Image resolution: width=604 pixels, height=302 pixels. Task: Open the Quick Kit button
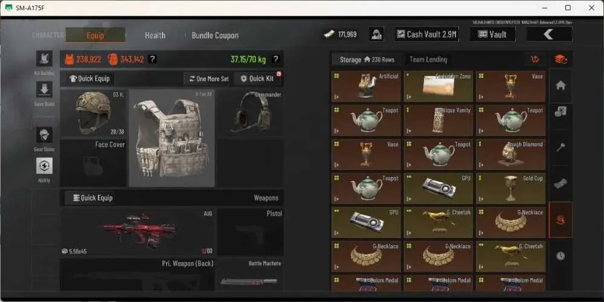(x=258, y=79)
